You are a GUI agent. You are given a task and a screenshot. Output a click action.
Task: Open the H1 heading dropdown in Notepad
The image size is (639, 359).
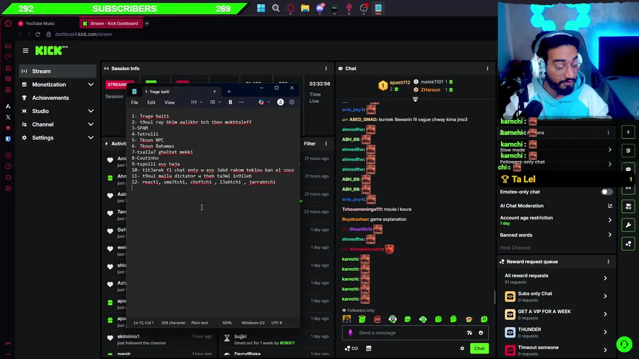click(197, 102)
